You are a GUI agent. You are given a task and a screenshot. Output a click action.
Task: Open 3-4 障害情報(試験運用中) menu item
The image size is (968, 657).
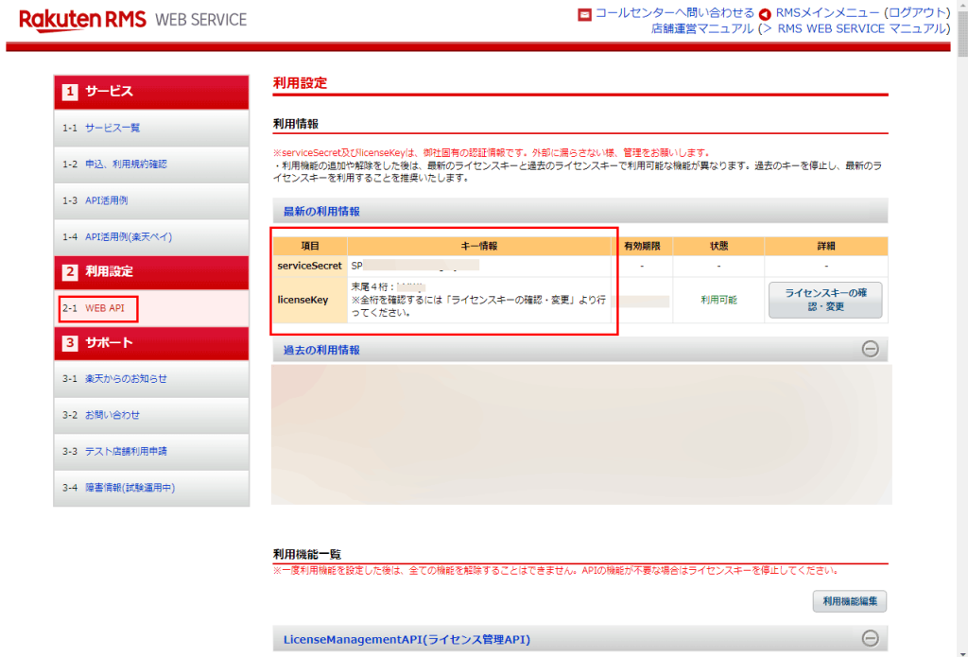[151, 488]
